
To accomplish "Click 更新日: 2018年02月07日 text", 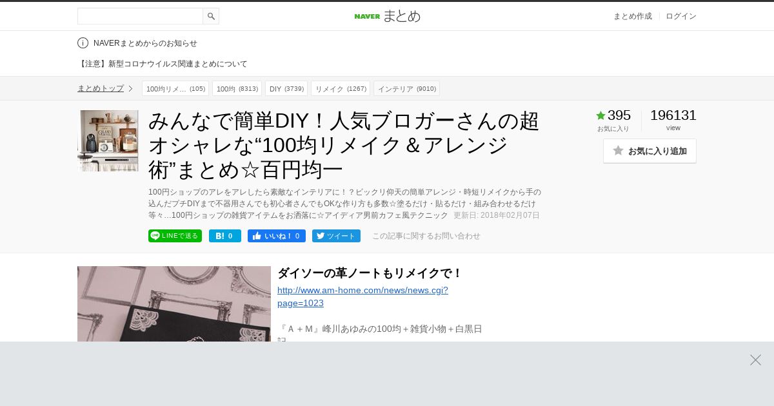I will 497,215.
